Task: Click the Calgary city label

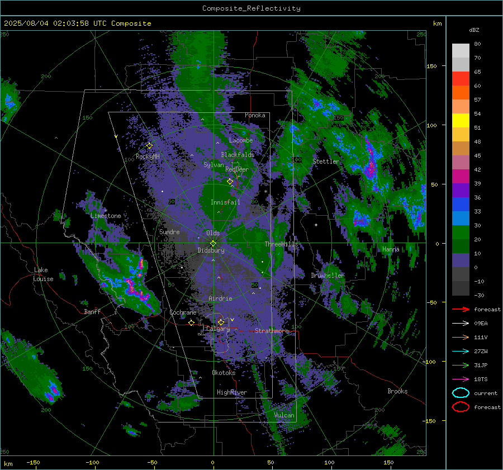Action: click(x=218, y=329)
